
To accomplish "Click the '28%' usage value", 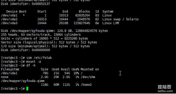I will pyautogui.click(x=76, y=73).
